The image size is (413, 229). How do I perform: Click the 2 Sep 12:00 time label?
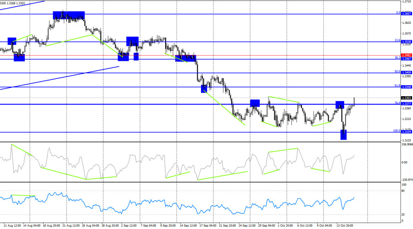129,226
